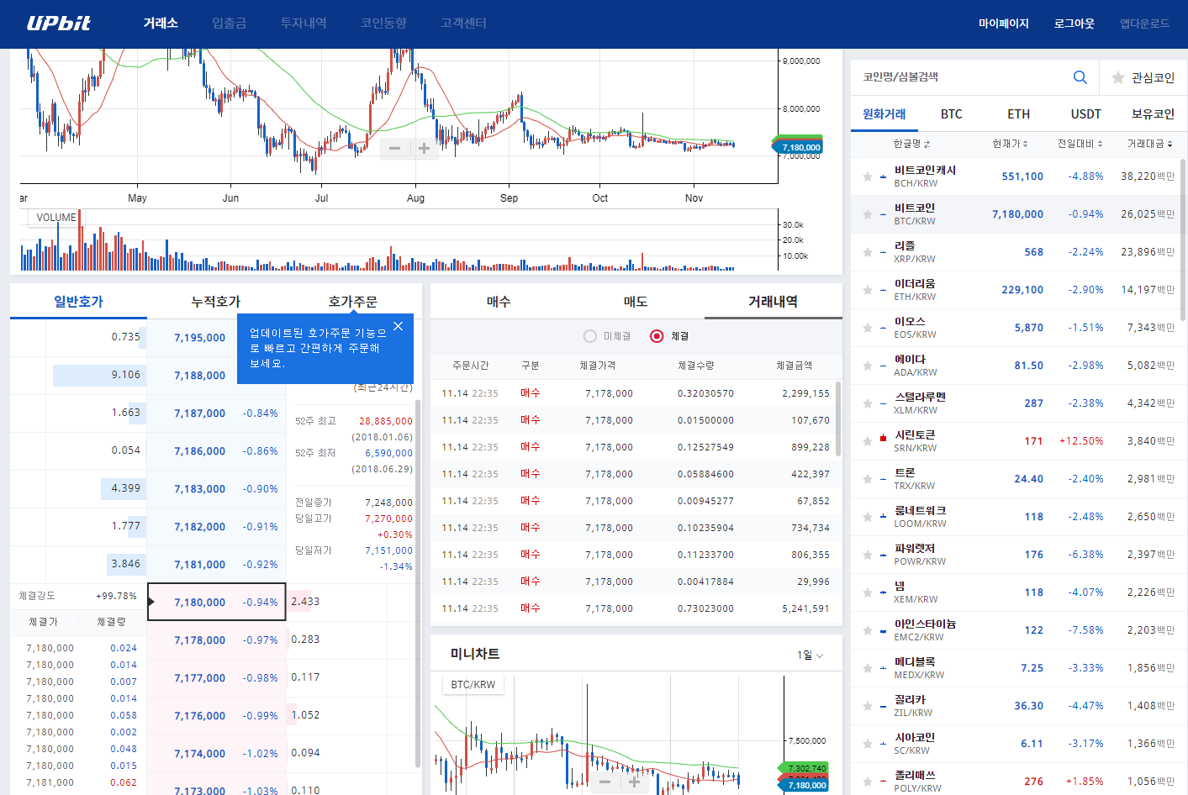Open the USDT market tab
The height and width of the screenshot is (795, 1188).
click(1085, 114)
